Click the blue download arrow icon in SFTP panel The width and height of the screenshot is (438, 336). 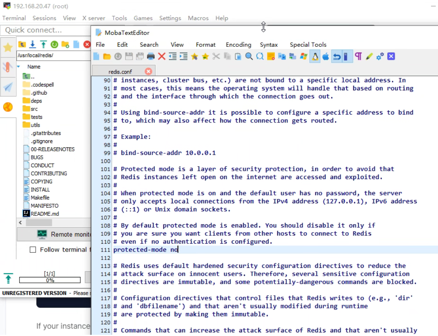click(33, 44)
